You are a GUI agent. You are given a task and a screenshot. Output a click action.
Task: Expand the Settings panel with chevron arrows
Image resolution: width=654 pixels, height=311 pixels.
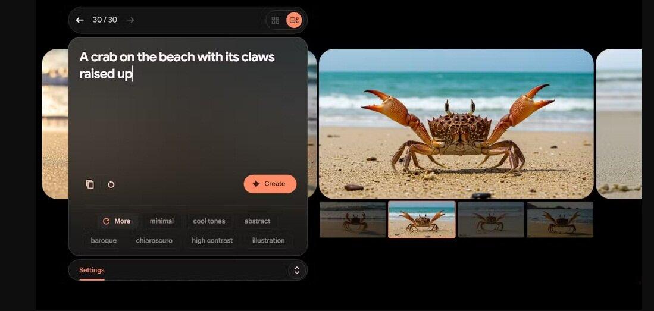(296, 271)
